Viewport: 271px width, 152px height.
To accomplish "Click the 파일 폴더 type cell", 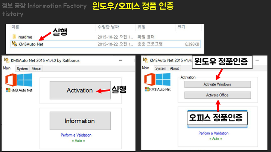I will [x=146, y=37].
